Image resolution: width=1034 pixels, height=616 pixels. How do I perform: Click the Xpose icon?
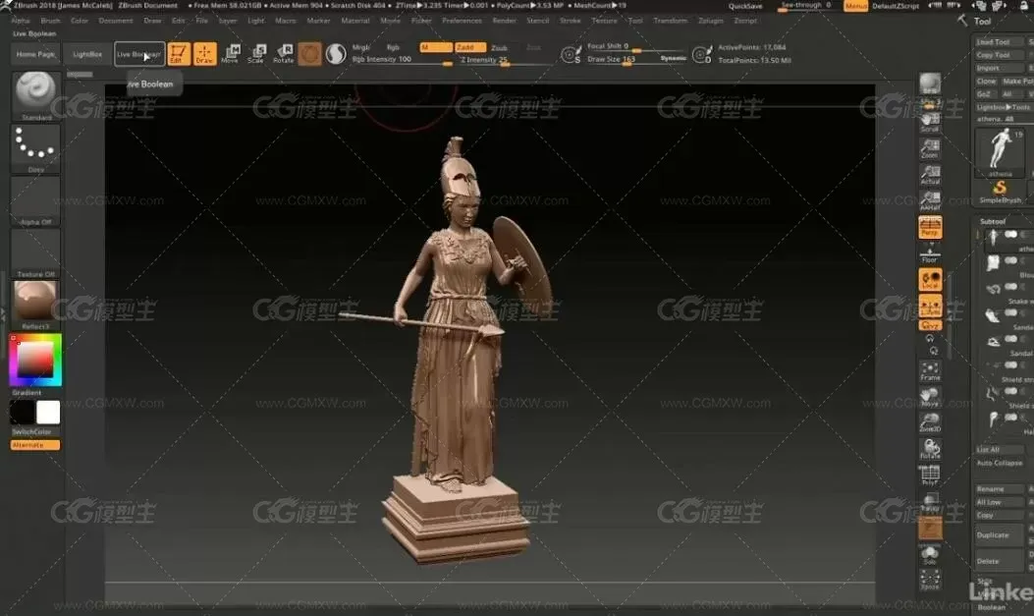(x=930, y=581)
